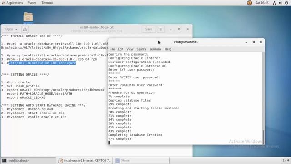The image size is (291, 164).
Task: Minimize the root@localhost terminal window
Action: click(x=246, y=42)
